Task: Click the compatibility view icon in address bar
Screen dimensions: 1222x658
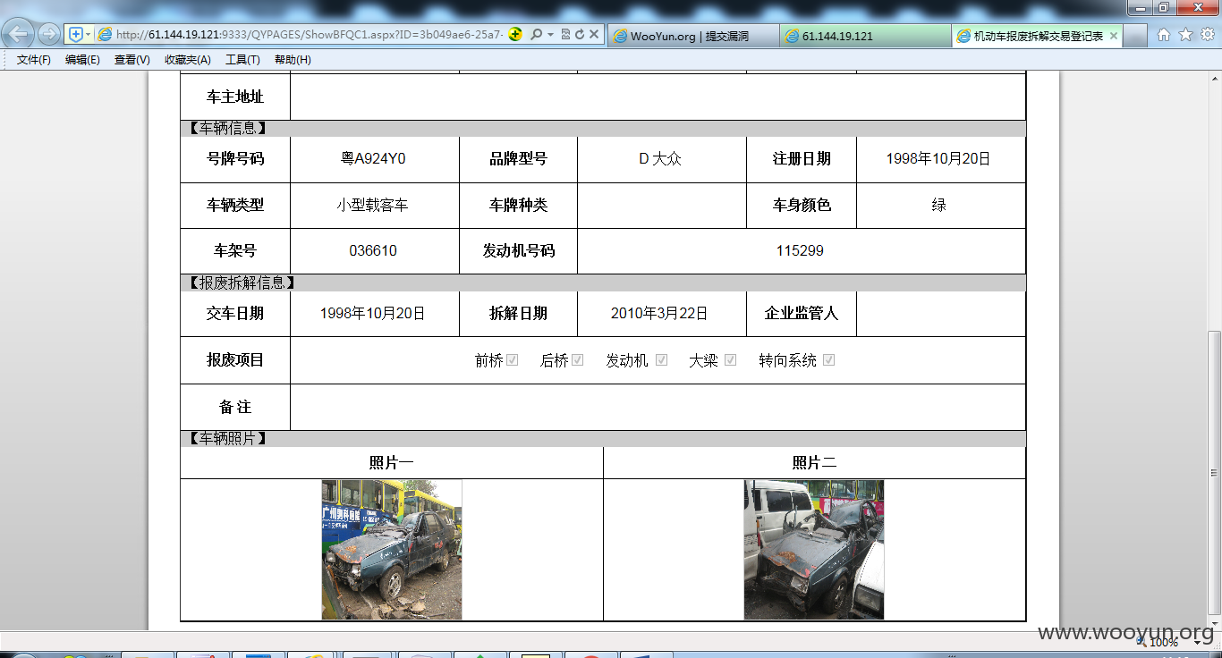Action: (x=565, y=35)
